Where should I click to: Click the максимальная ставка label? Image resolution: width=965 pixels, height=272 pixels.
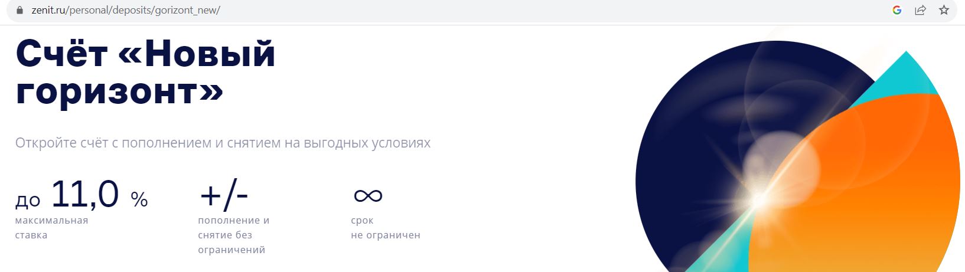(x=51, y=228)
